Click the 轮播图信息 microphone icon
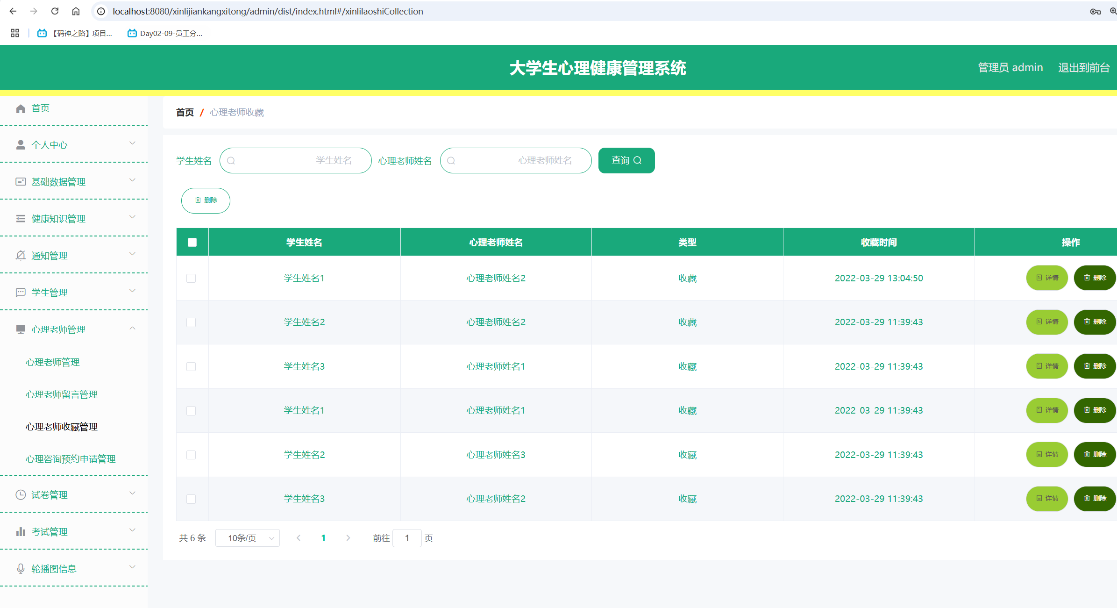Image resolution: width=1117 pixels, height=608 pixels. tap(21, 568)
